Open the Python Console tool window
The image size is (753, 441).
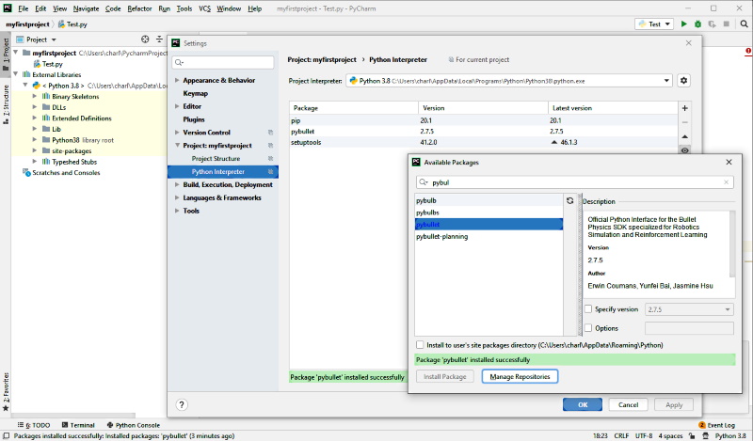pos(134,425)
